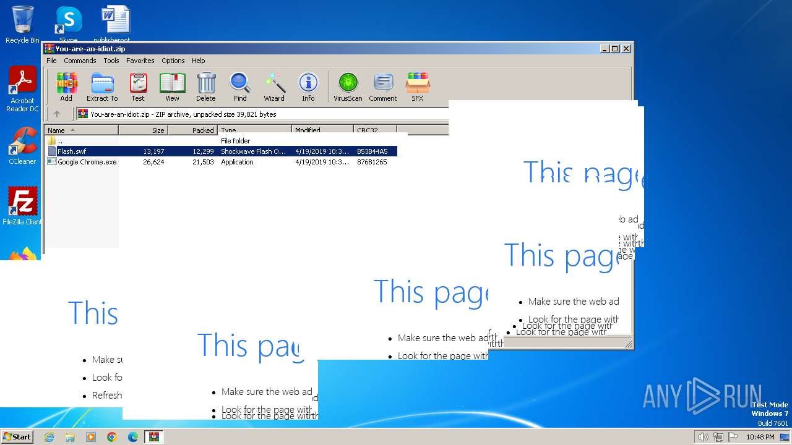
Task: Click the CRC32 value B53B44A5
Action: 372,151
